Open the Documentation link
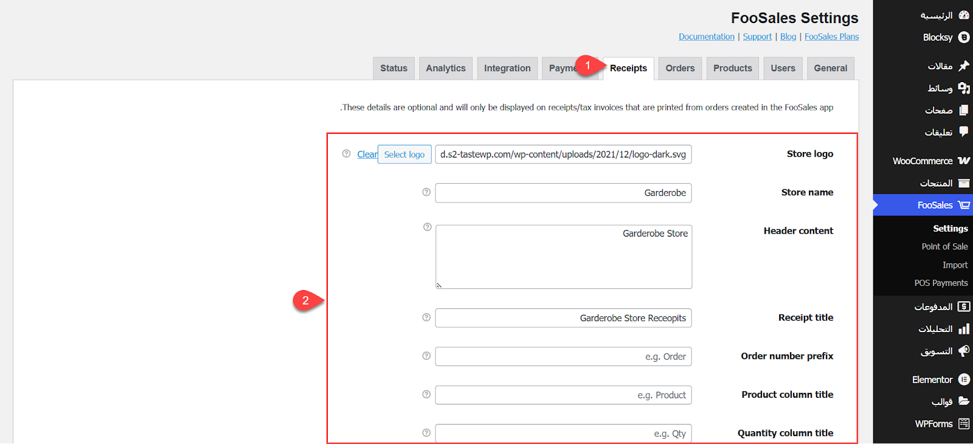 click(x=706, y=36)
